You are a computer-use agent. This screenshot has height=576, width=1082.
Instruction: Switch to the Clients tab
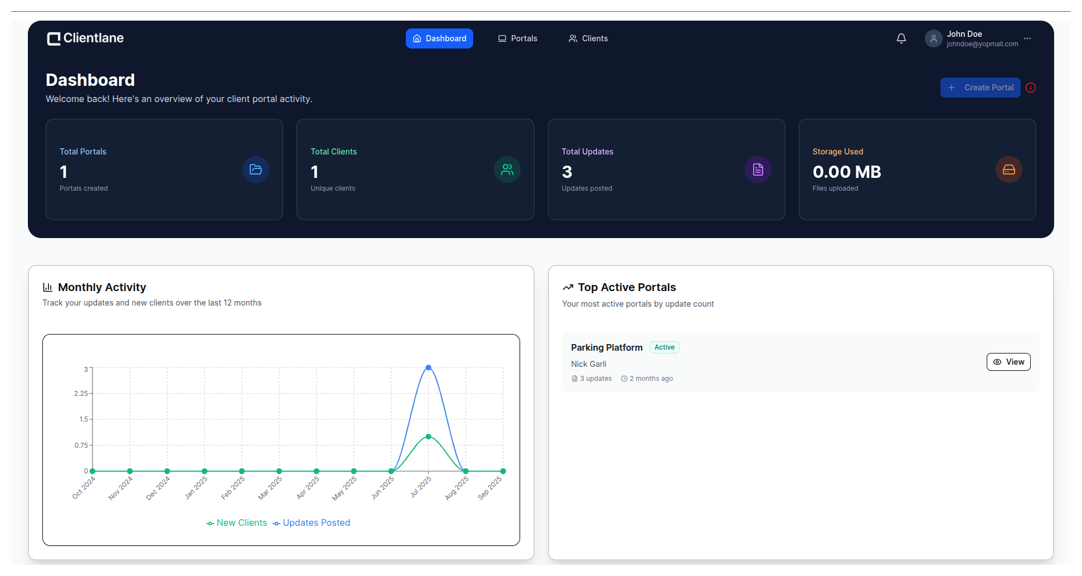click(588, 38)
